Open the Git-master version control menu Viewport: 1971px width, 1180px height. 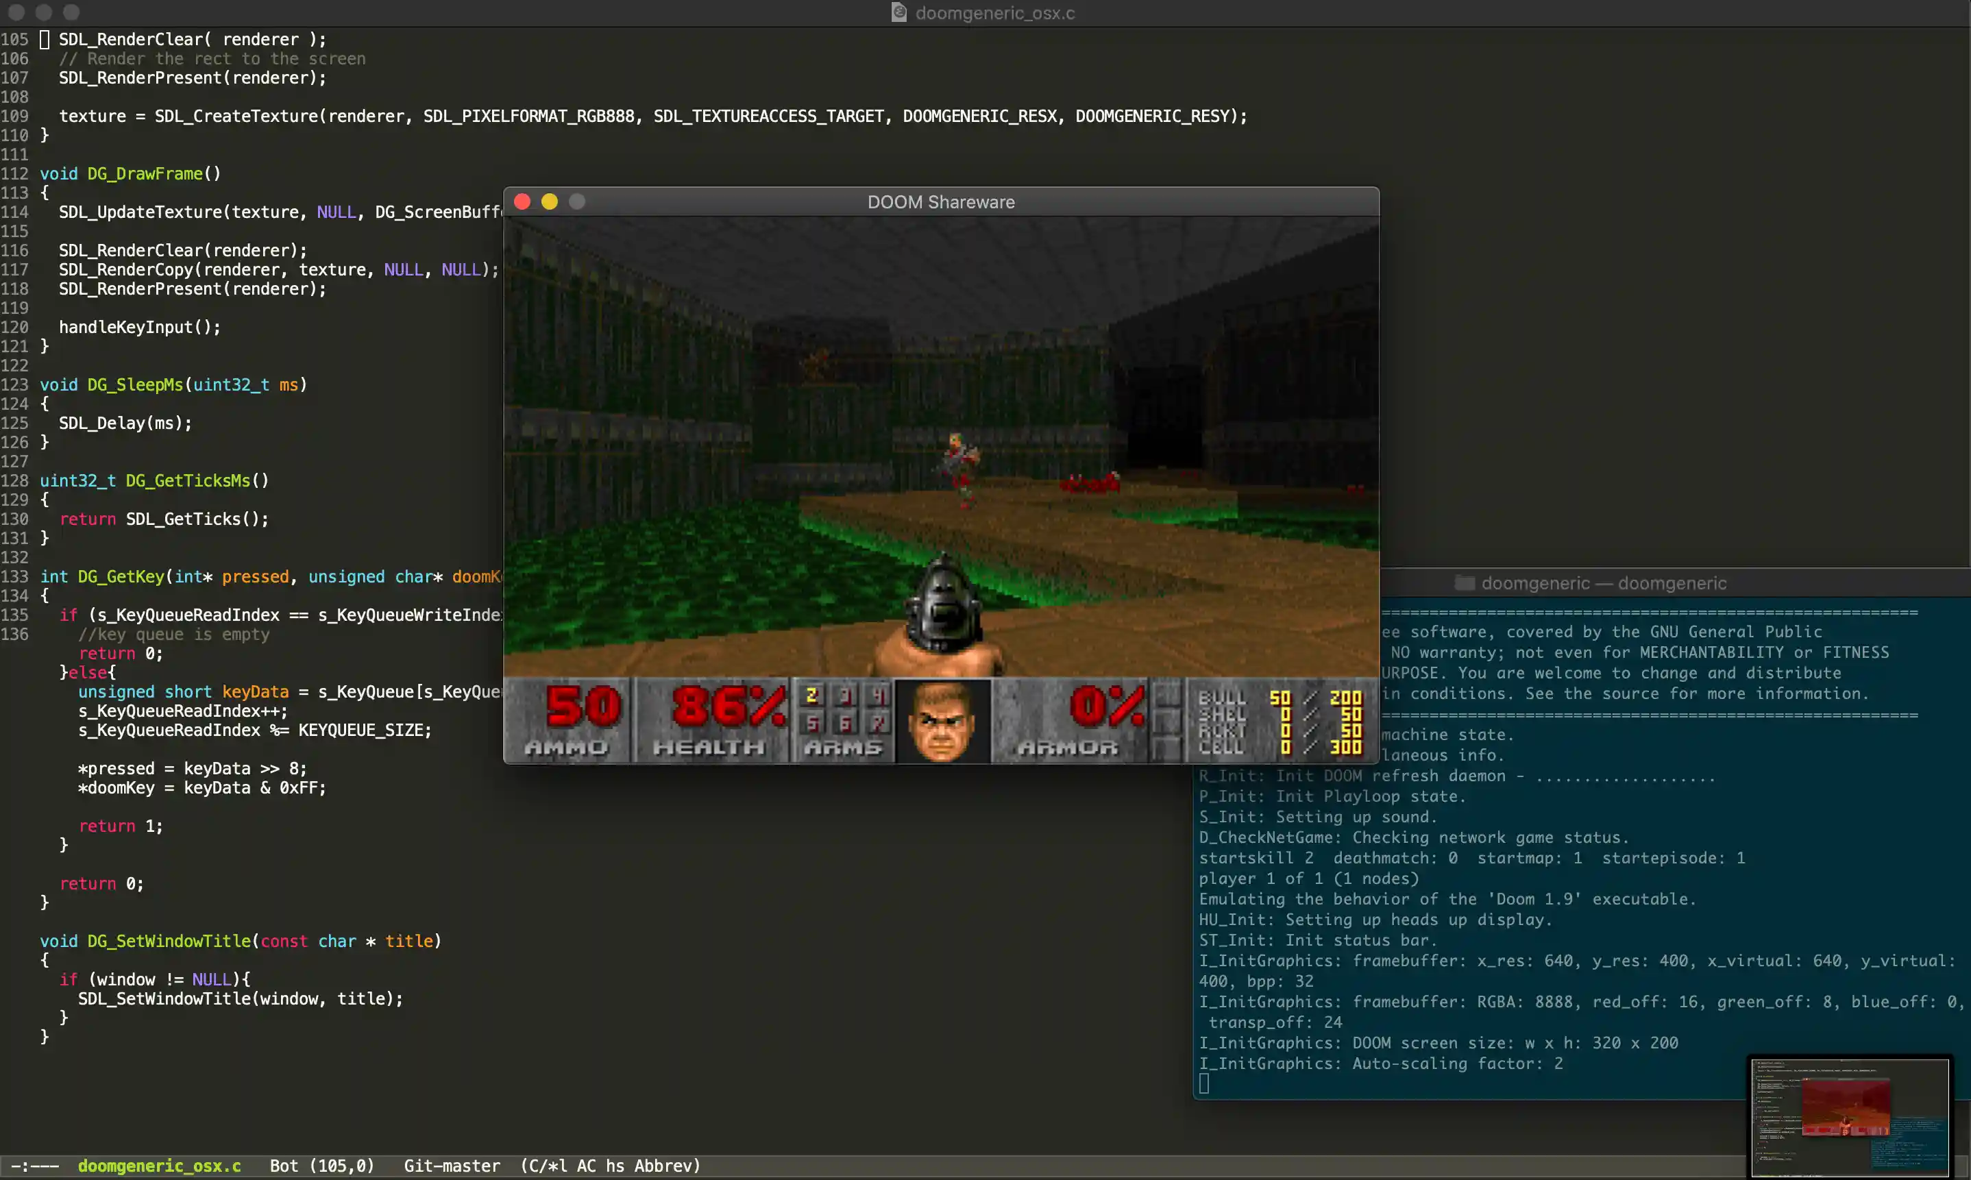point(452,1166)
